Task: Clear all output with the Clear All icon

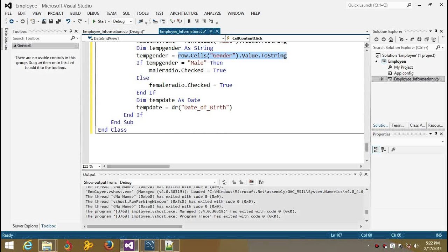Action: (x=251, y=182)
